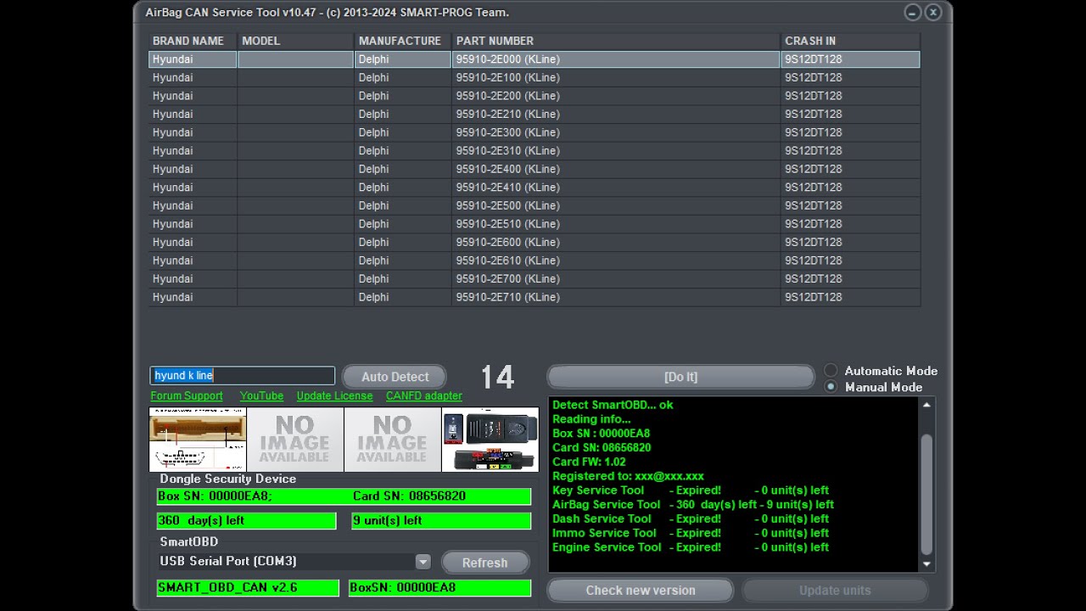
Task: Open the Forum Support link
Action: (x=187, y=396)
